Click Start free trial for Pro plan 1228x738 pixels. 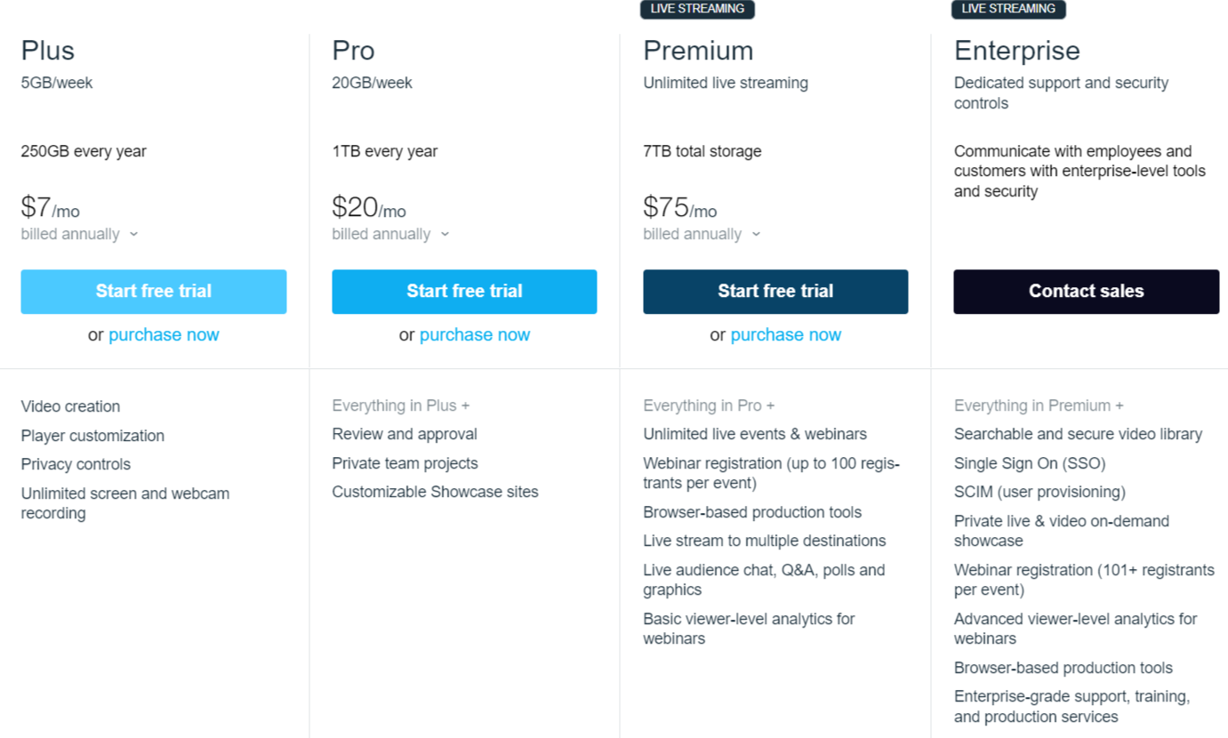[464, 292]
